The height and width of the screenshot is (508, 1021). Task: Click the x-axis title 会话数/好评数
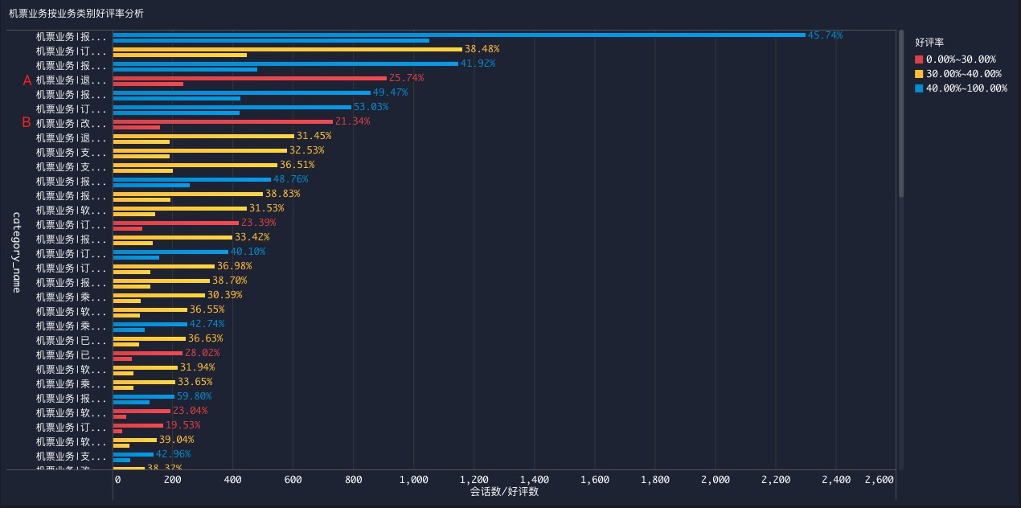504,491
